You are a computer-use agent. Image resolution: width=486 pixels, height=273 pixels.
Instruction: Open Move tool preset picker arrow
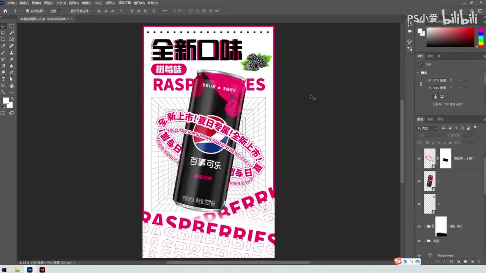tap(21, 11)
